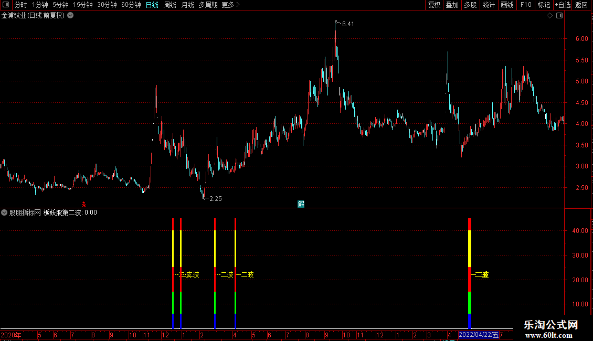Click the red S marker on chart

(84, 205)
